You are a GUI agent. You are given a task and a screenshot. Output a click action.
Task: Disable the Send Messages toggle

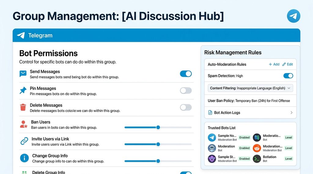click(x=186, y=74)
